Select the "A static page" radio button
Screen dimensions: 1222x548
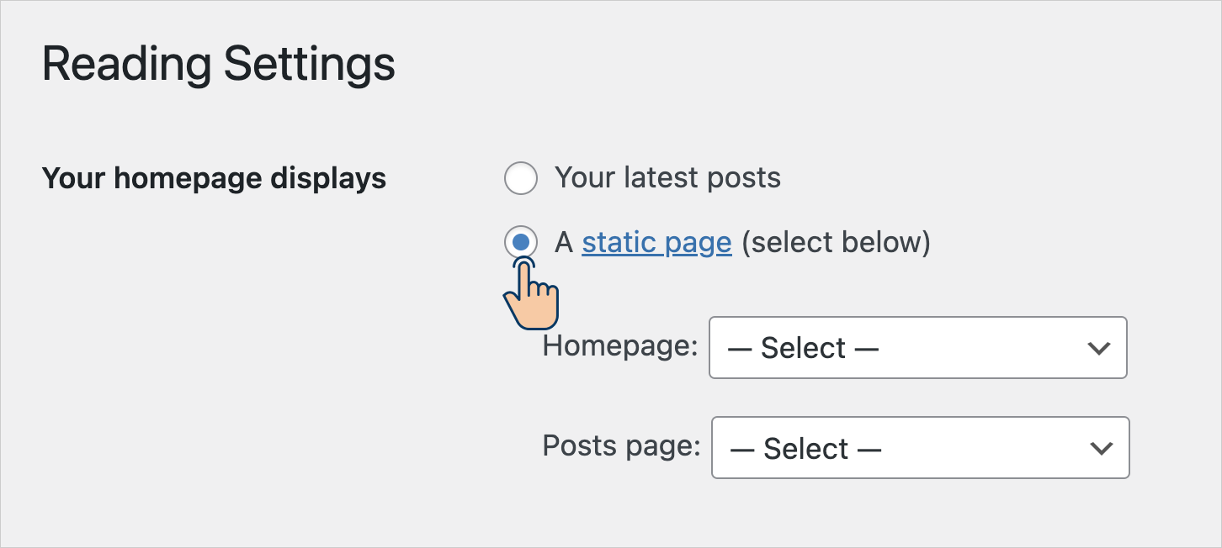click(521, 243)
